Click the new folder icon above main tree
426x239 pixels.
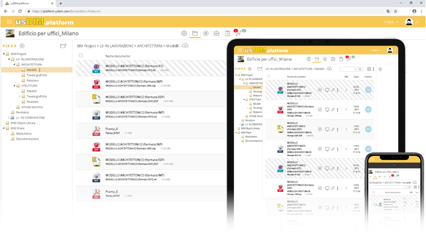63,46
